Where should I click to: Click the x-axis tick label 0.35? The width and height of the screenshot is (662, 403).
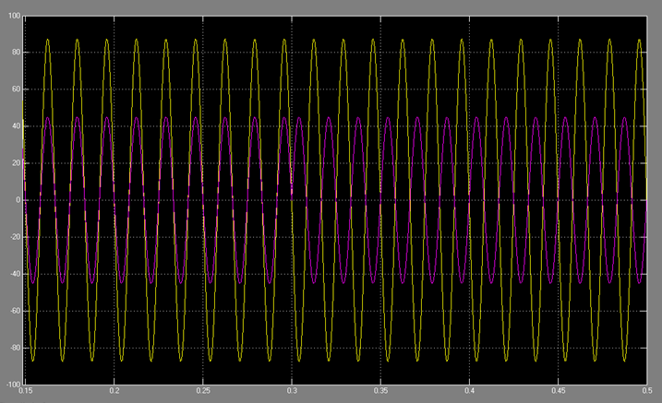click(380, 391)
